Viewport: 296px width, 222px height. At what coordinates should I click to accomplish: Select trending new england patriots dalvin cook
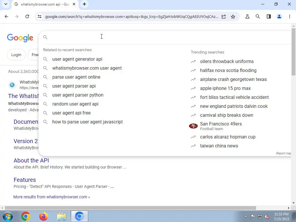coord(234,106)
